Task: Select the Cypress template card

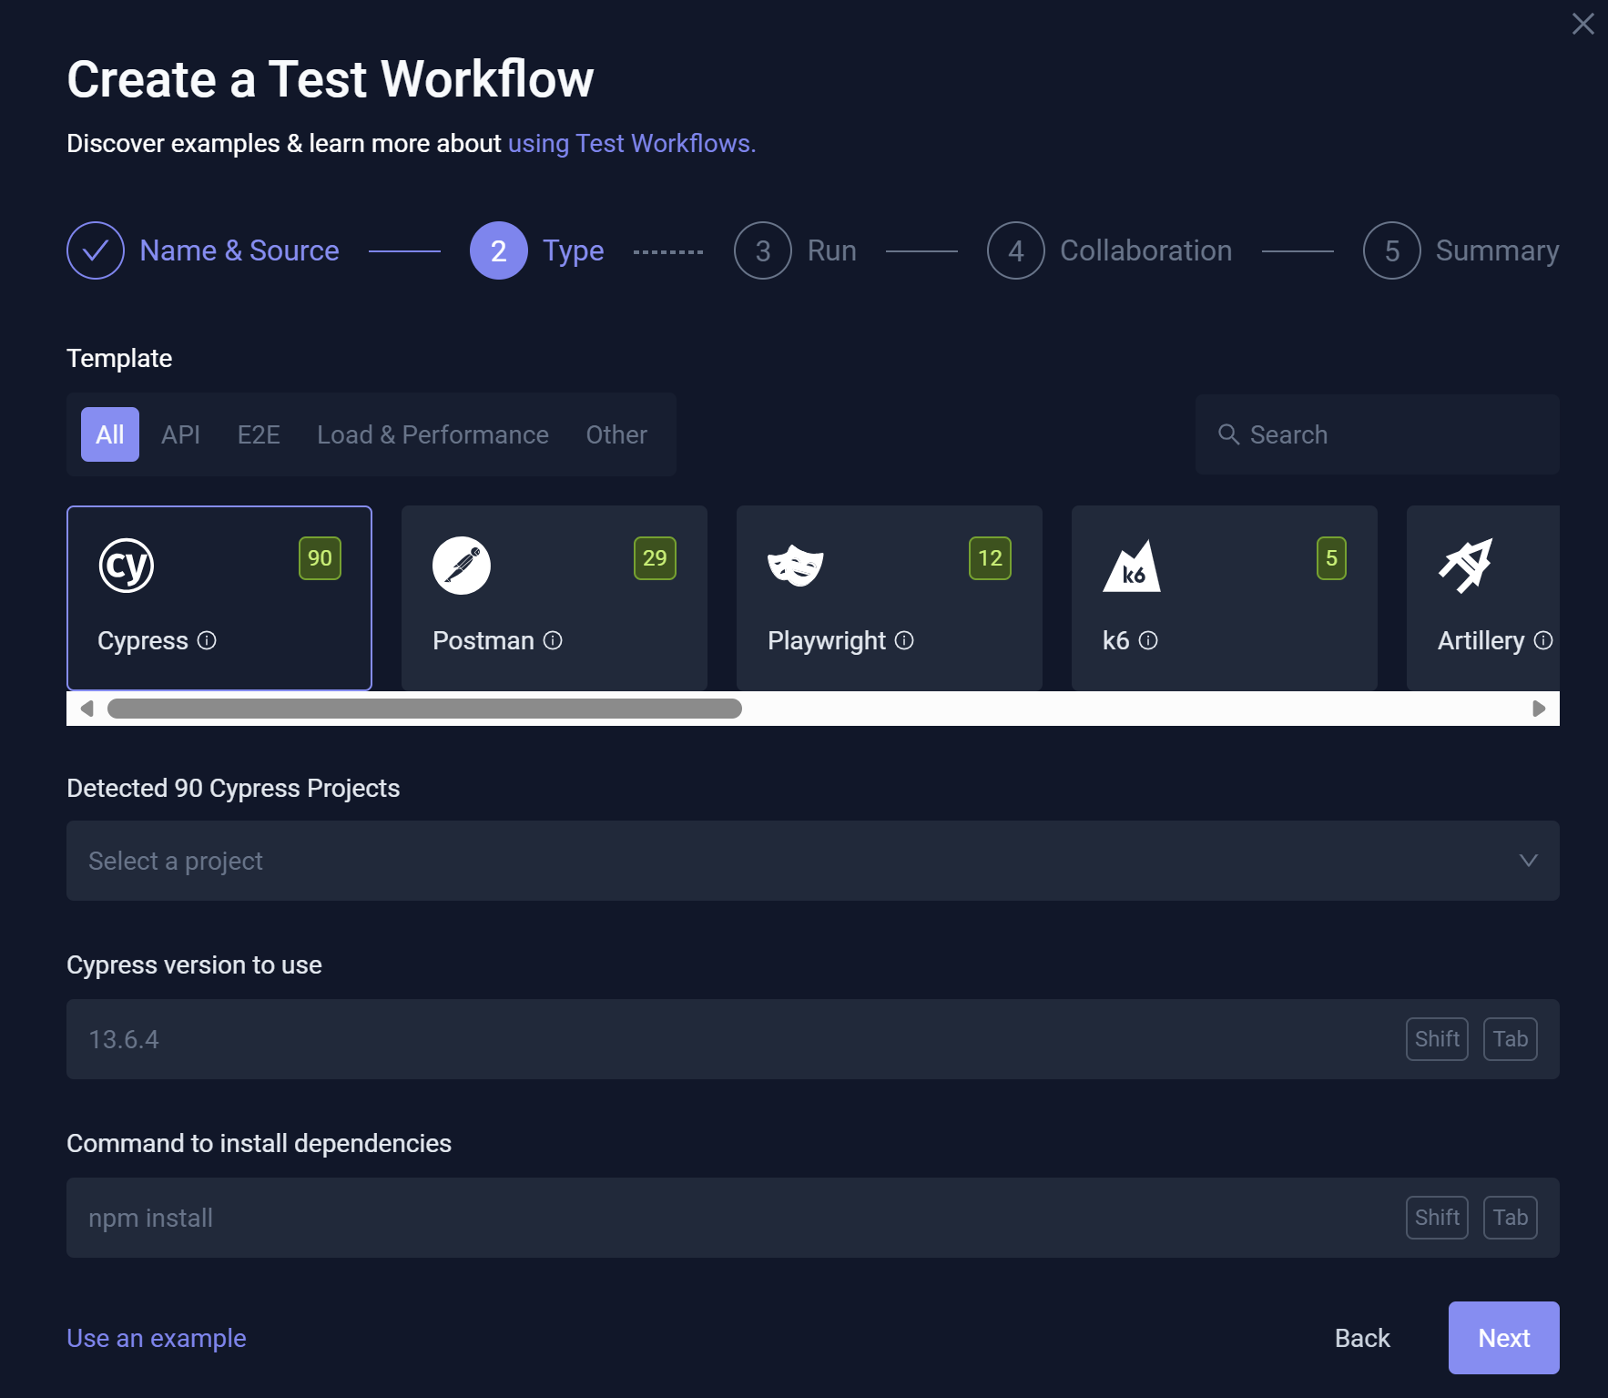Action: [x=219, y=597]
